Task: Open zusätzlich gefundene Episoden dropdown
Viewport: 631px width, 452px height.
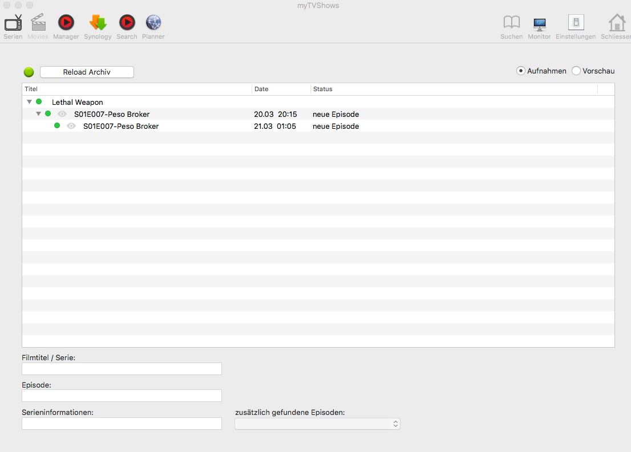Action: [x=317, y=424]
